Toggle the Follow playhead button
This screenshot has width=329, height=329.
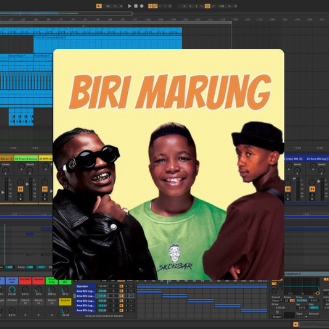point(99,6)
